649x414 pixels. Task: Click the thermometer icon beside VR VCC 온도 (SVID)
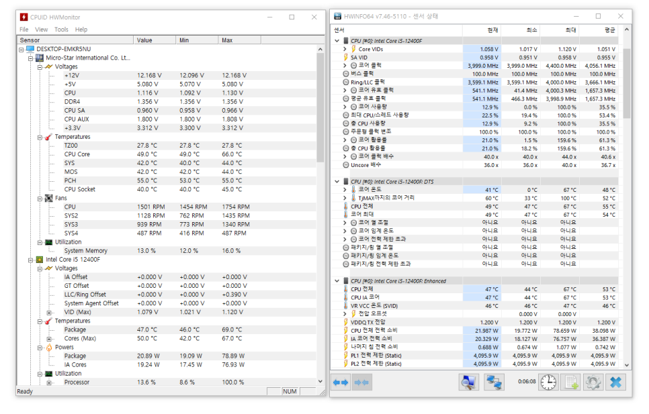tap(345, 306)
